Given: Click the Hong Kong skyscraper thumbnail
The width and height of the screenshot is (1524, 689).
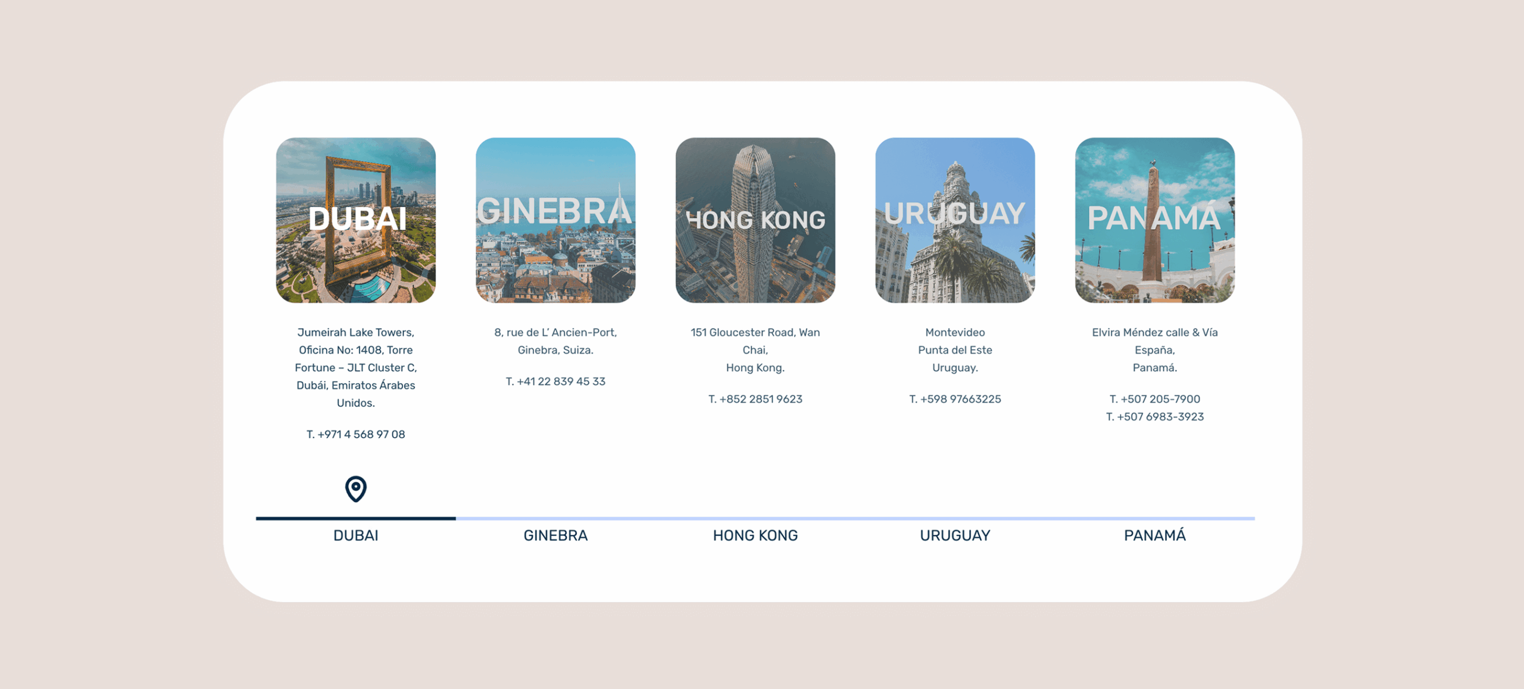Looking at the screenshot, I should (755, 220).
